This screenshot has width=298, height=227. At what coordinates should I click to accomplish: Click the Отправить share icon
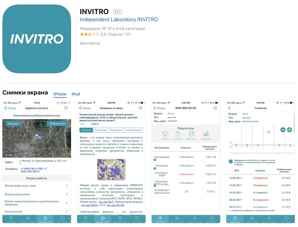pyautogui.click(x=178, y=134)
